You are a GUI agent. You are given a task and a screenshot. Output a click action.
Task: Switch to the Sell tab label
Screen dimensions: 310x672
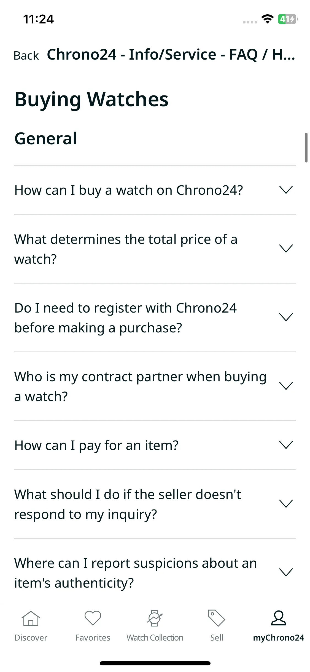point(217,638)
